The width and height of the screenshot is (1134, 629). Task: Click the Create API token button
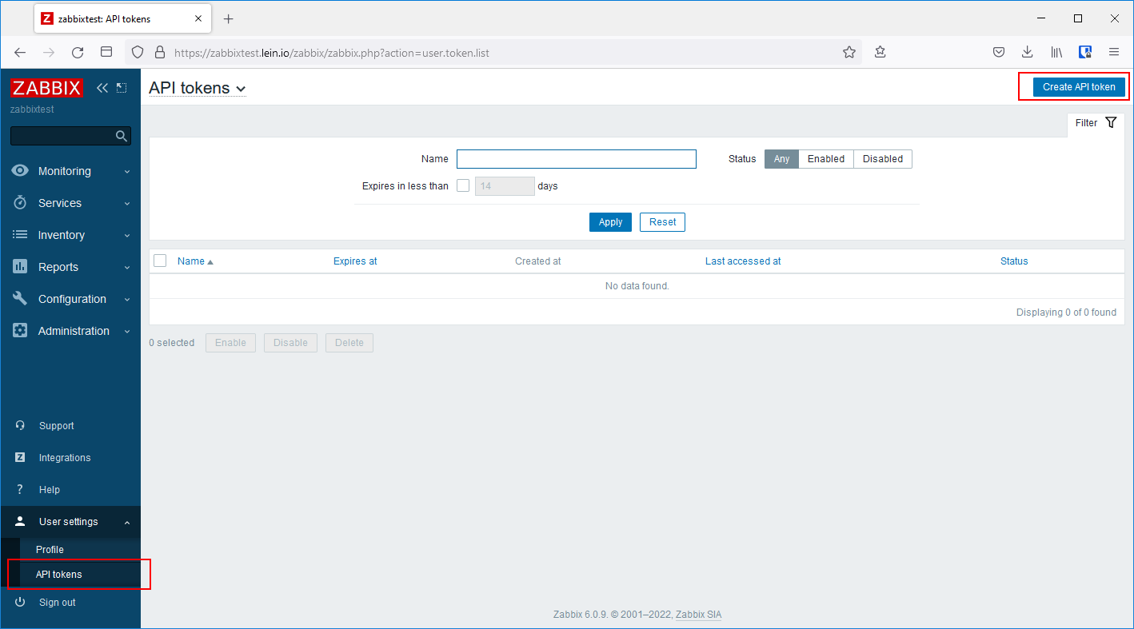pyautogui.click(x=1078, y=86)
